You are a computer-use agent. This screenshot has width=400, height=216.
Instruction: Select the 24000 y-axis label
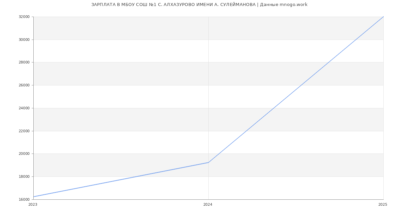[24, 108]
